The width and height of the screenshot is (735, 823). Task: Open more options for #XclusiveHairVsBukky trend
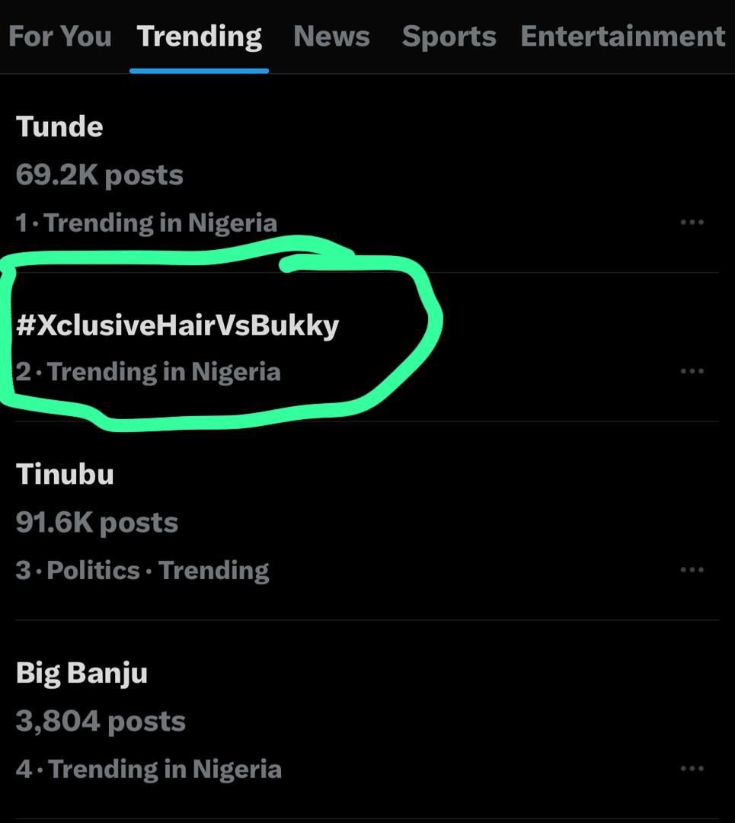pos(692,371)
